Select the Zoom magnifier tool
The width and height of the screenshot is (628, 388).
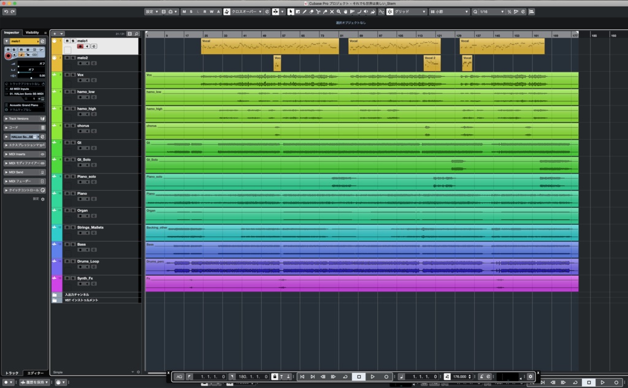point(339,12)
